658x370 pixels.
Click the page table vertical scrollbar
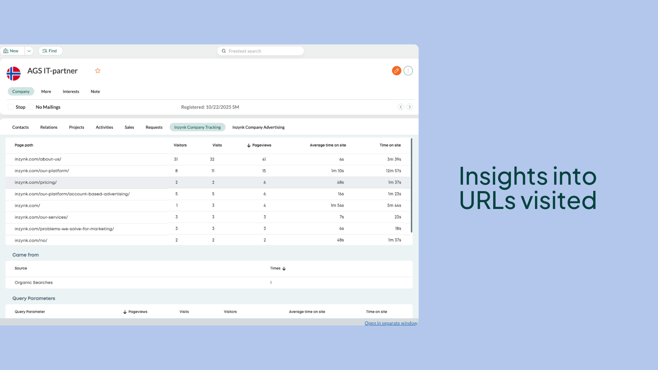point(411,185)
